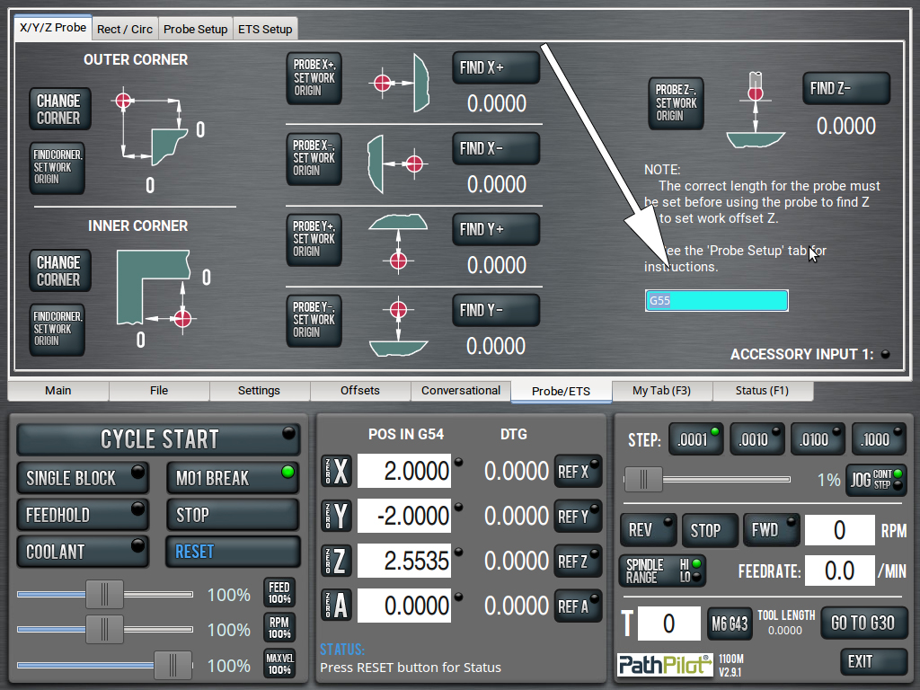The image size is (920, 690).
Task: Click the G55 work offset field
Action: tap(716, 301)
